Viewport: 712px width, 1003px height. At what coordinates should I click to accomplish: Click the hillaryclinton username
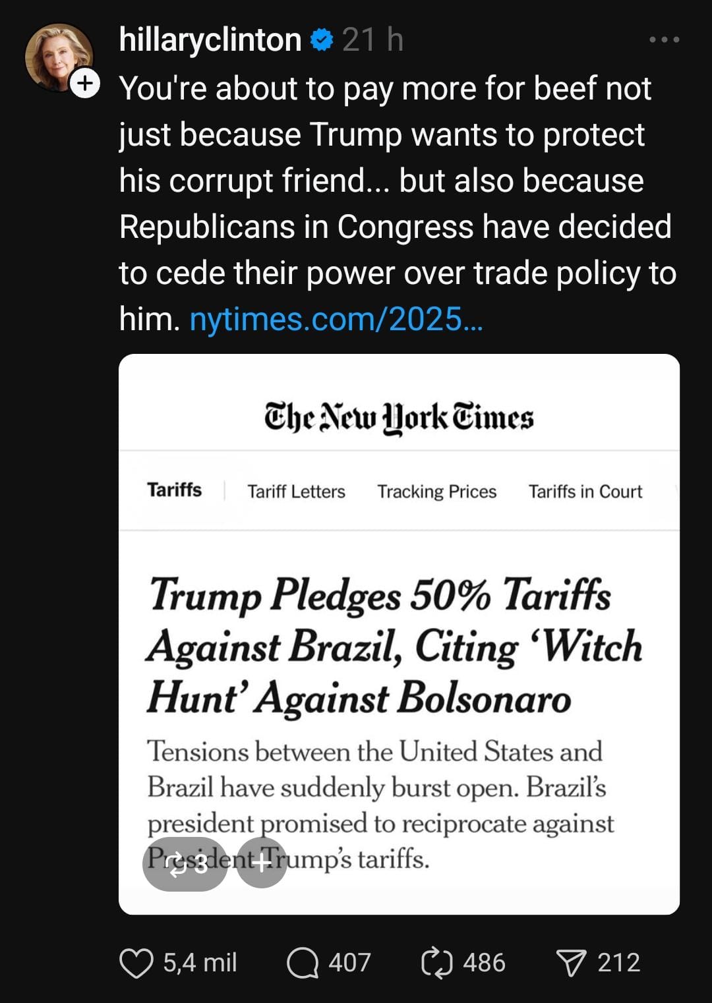pyautogui.click(x=210, y=40)
